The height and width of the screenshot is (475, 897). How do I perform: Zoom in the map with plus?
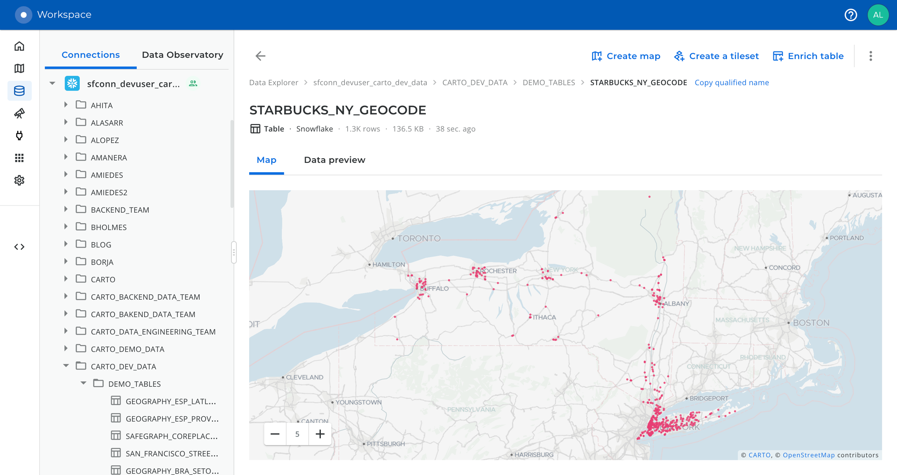click(x=320, y=434)
